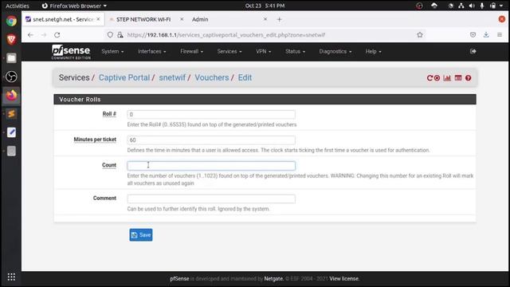Open Vouchers breadcrumb link
This screenshot has height=287, width=510.
click(x=212, y=78)
